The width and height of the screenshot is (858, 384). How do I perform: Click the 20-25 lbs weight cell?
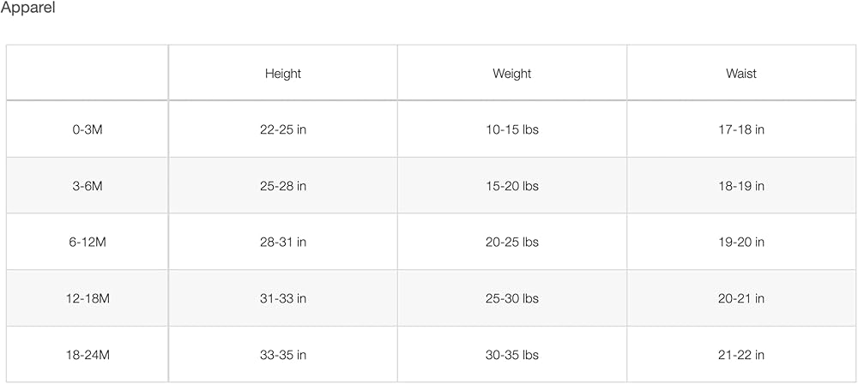click(x=512, y=243)
